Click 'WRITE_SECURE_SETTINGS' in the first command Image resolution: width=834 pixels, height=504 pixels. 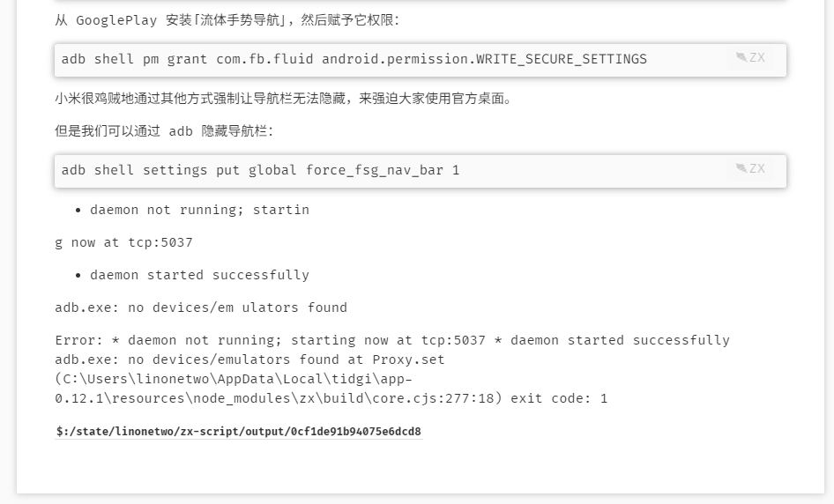561,59
